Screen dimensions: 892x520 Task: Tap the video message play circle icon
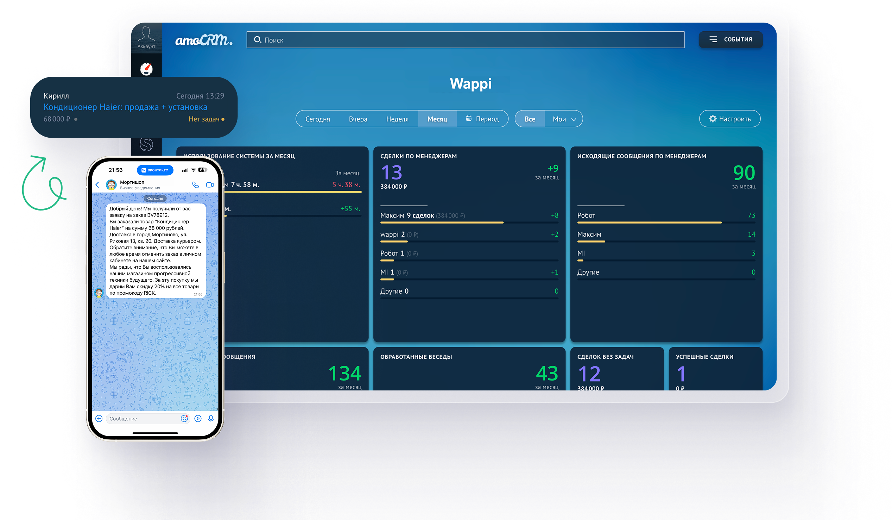pos(198,418)
